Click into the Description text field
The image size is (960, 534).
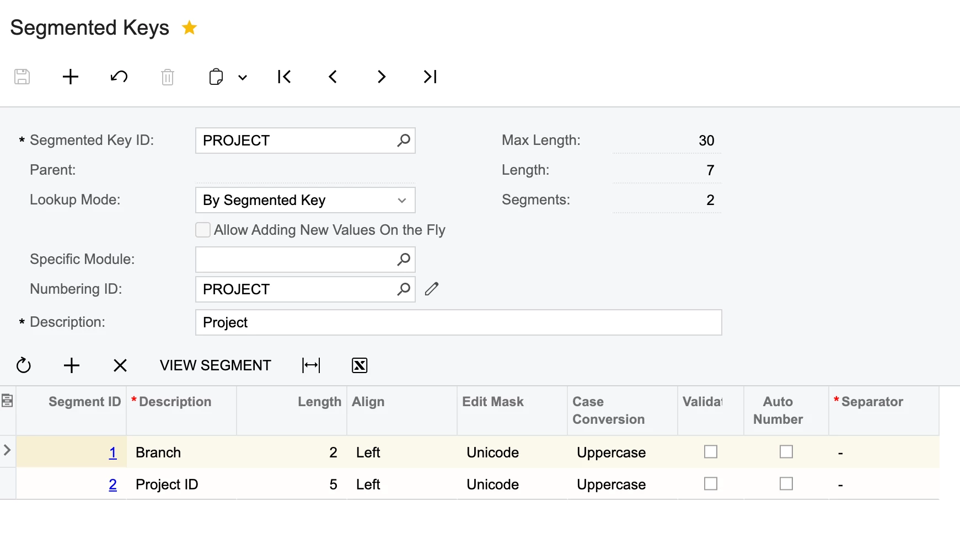458,322
